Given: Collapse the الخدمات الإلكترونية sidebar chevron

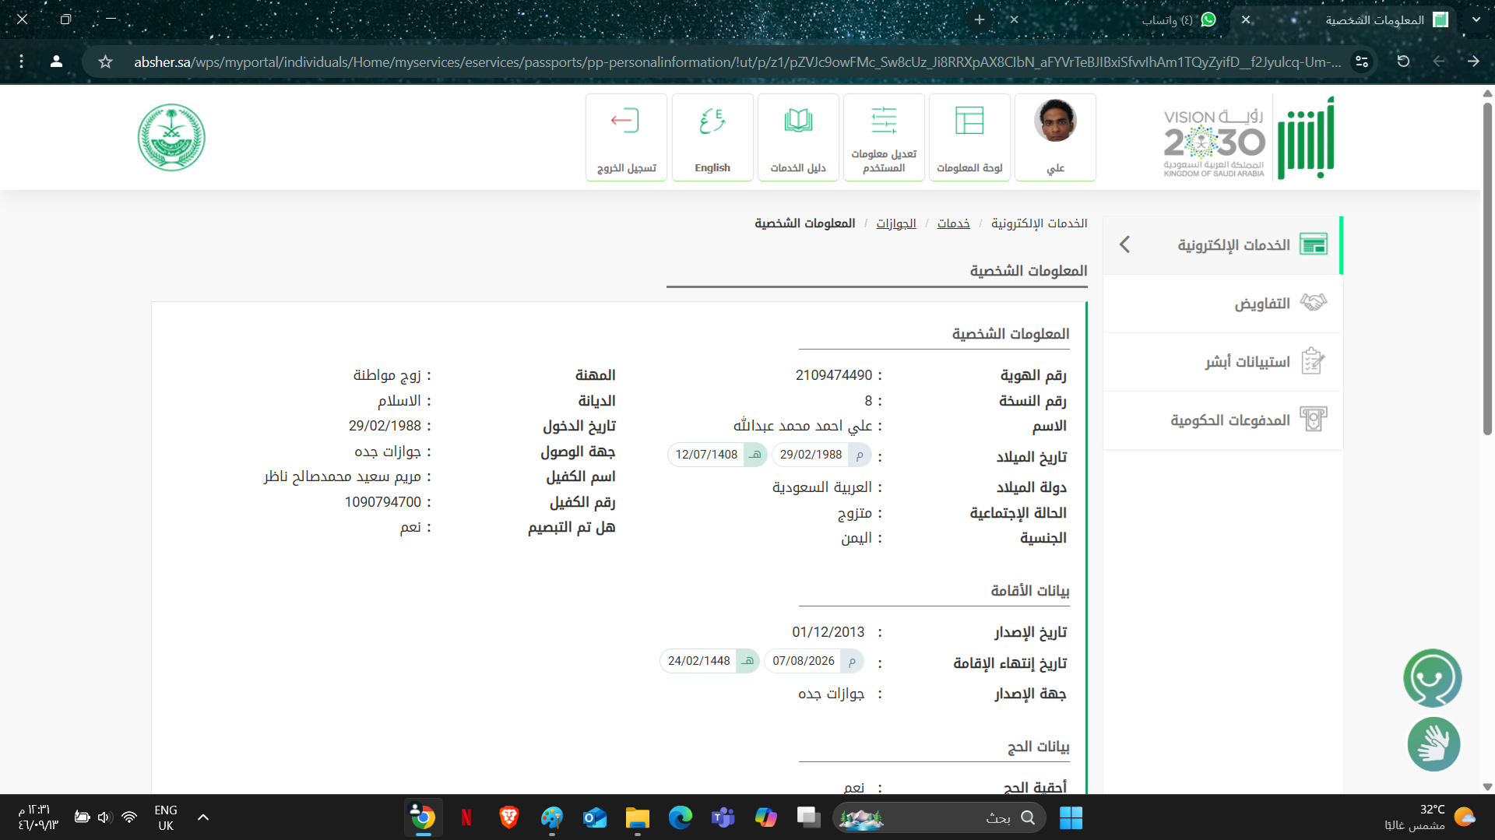Looking at the screenshot, I should [1124, 244].
